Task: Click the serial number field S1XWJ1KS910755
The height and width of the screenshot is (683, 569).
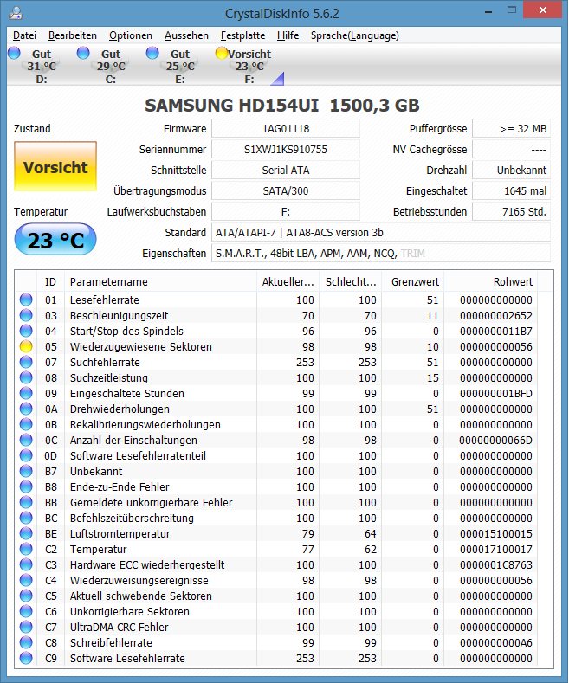Action: [286, 150]
